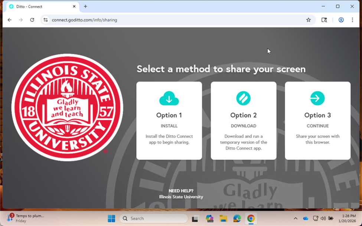
Task: Click the NEED HELP? text
Action: point(181,191)
